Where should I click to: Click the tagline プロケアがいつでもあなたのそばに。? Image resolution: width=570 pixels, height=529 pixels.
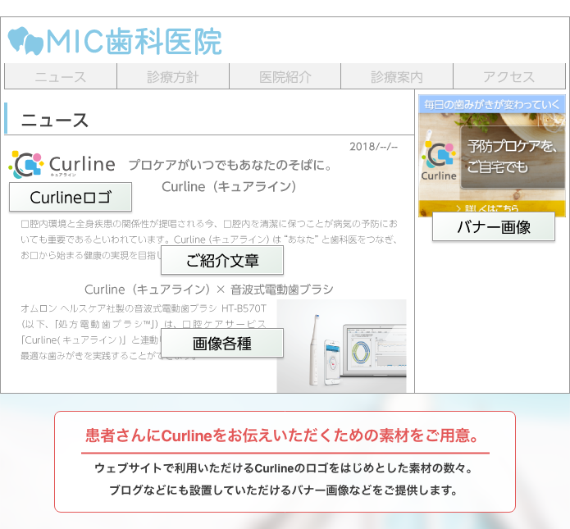point(230,165)
